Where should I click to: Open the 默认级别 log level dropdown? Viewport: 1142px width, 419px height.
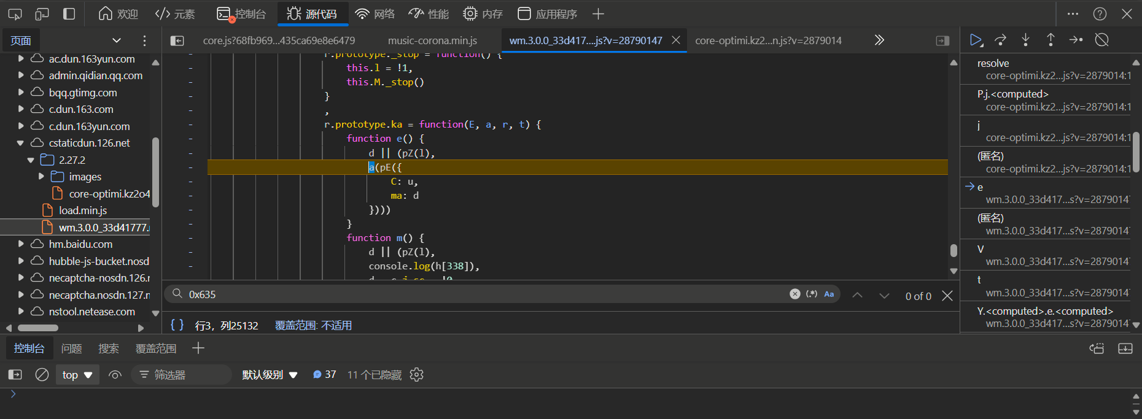[x=270, y=375]
